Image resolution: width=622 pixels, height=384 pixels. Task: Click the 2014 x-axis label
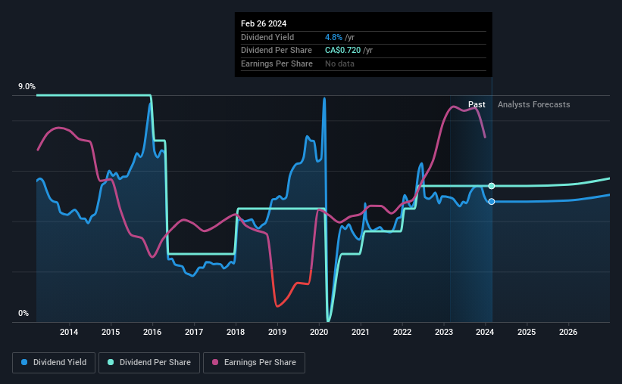pos(69,332)
